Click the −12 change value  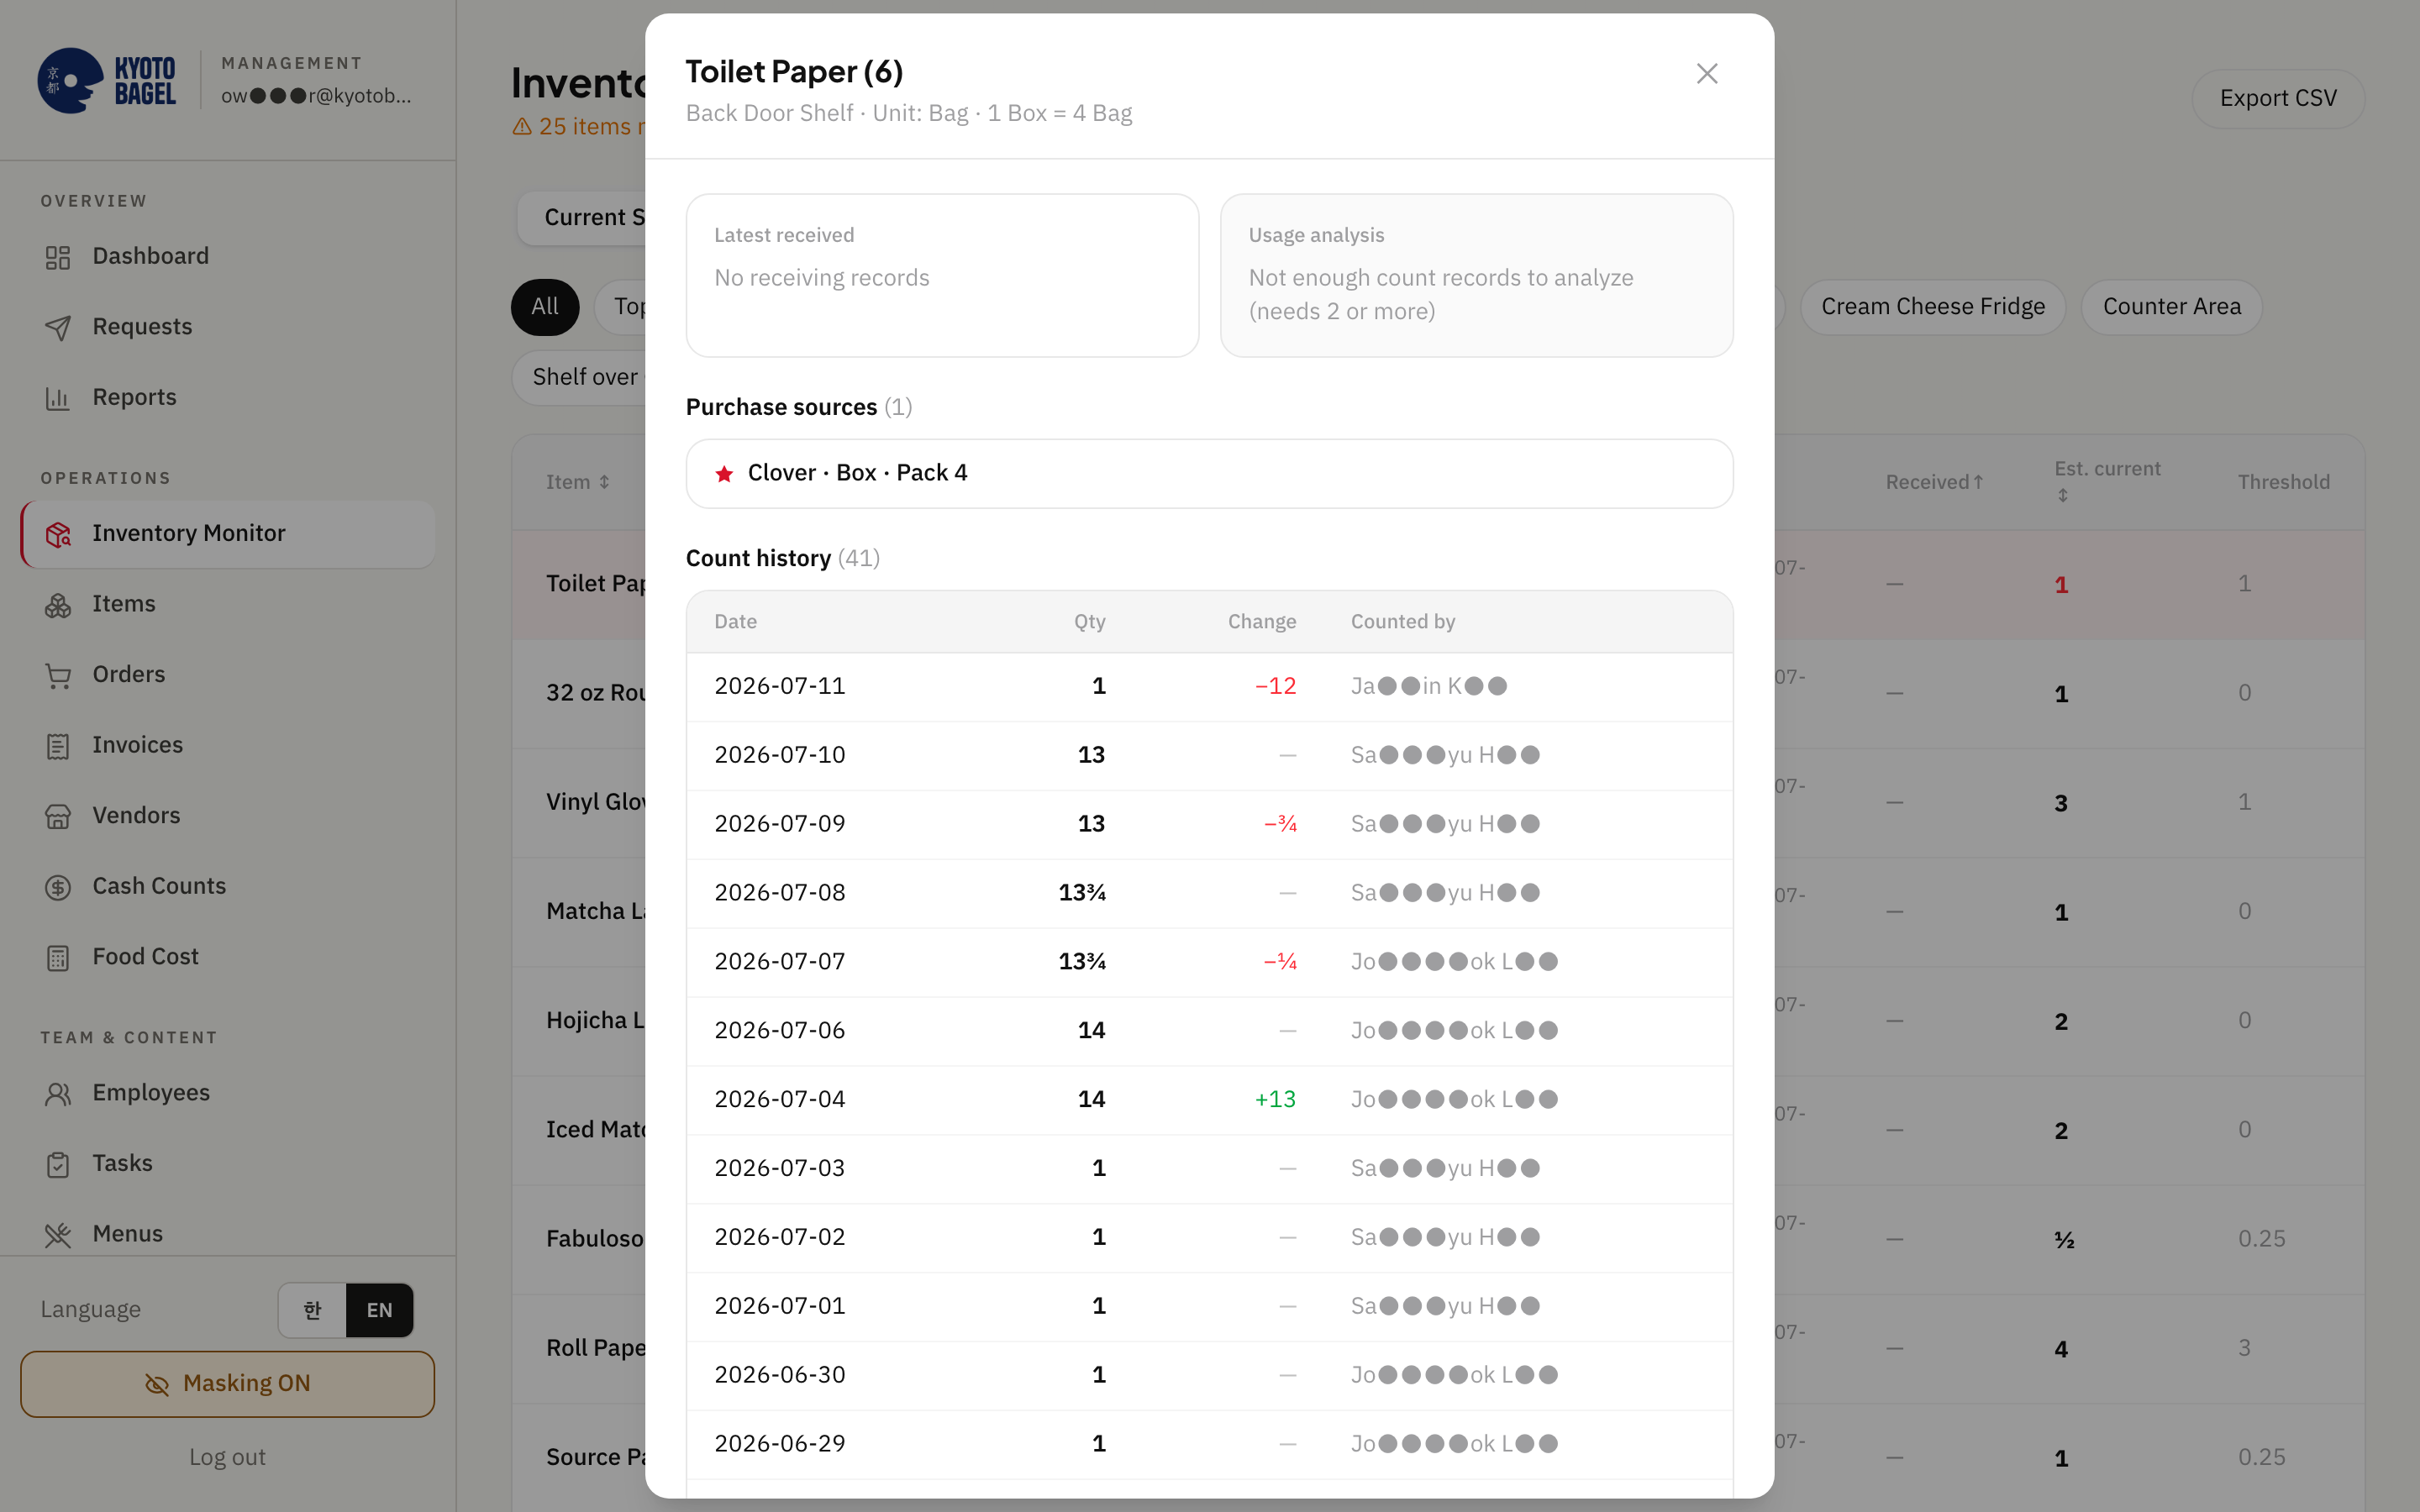coord(1275,687)
